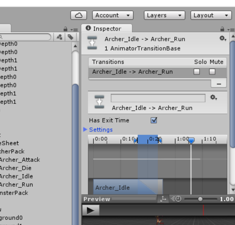Open the Account dropdown

[x=113, y=15]
